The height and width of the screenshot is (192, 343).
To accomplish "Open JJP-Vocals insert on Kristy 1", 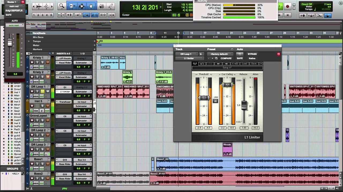I will [x=63, y=58].
